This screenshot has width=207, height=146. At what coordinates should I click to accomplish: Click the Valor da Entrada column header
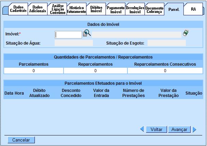[101, 93]
